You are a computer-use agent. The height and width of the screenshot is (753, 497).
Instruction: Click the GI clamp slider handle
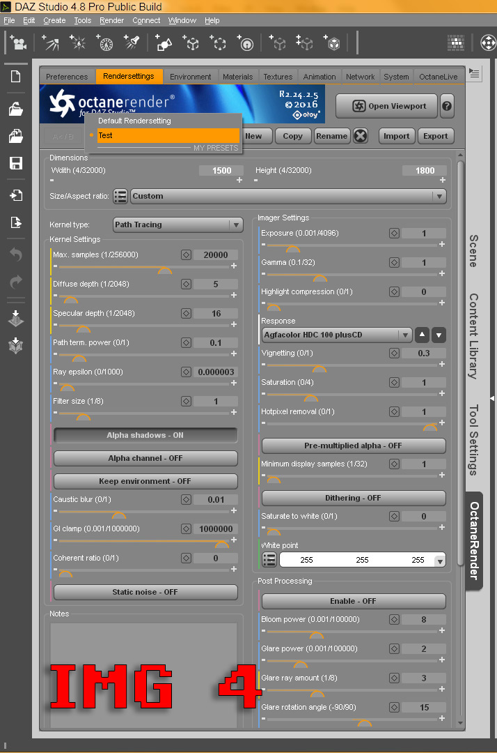coord(222,545)
